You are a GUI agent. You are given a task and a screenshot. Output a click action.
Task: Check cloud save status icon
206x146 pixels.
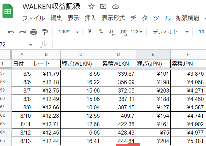pyautogui.click(x=115, y=7)
